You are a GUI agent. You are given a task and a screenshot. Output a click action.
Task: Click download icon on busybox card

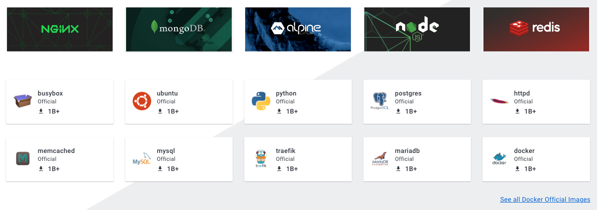pyautogui.click(x=41, y=111)
